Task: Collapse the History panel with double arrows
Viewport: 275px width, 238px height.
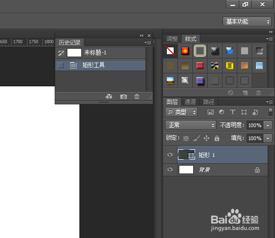Action: click(141, 36)
